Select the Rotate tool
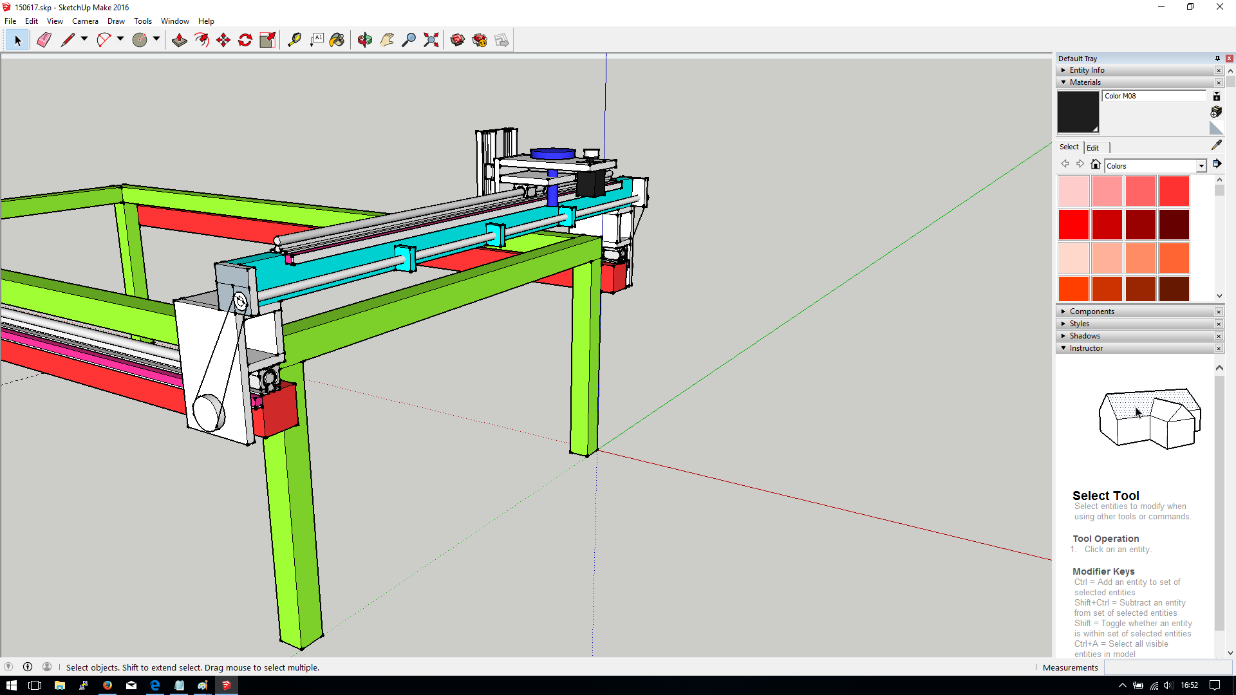 (245, 40)
